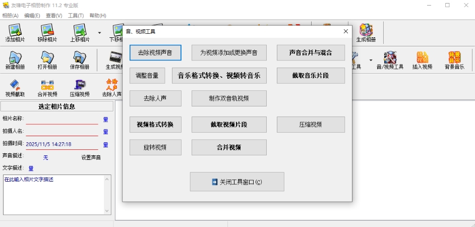Open album with the 打开相册 icon
The height and width of the screenshot is (227, 475).
pos(47,60)
